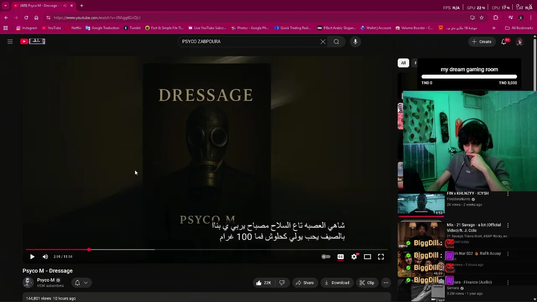
Task: Toggle the autoplay switch in player
Action: pyautogui.click(x=326, y=257)
